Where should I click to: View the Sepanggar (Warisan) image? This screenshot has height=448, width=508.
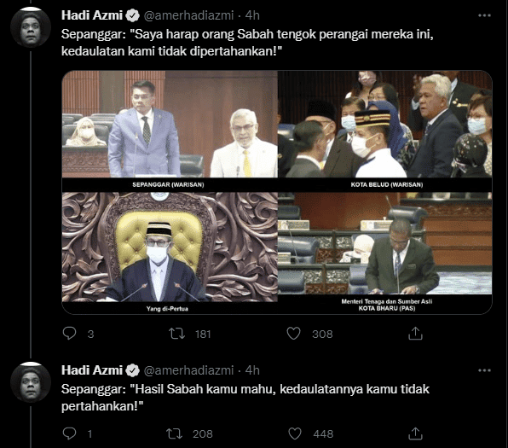click(x=170, y=131)
